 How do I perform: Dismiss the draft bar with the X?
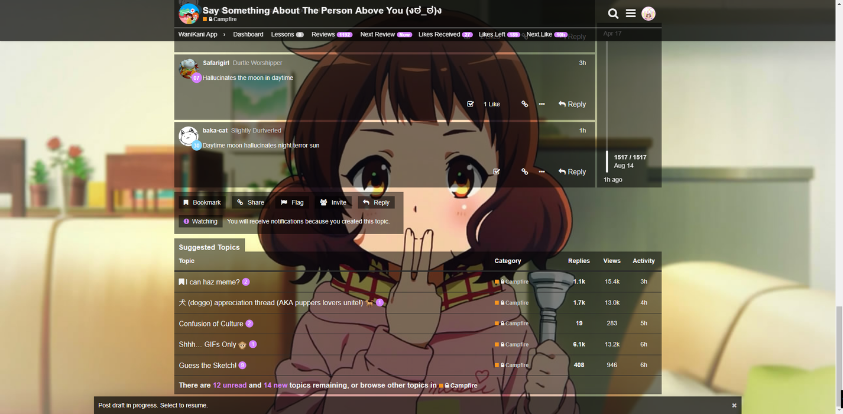[734, 406]
